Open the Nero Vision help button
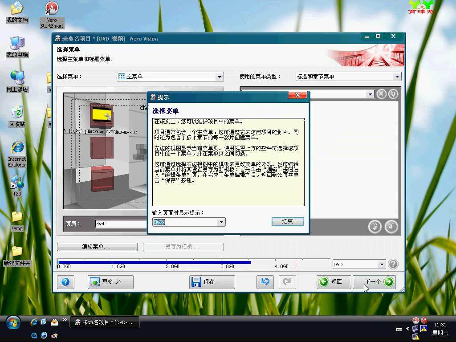This screenshot has width=456, height=342. tap(65, 282)
